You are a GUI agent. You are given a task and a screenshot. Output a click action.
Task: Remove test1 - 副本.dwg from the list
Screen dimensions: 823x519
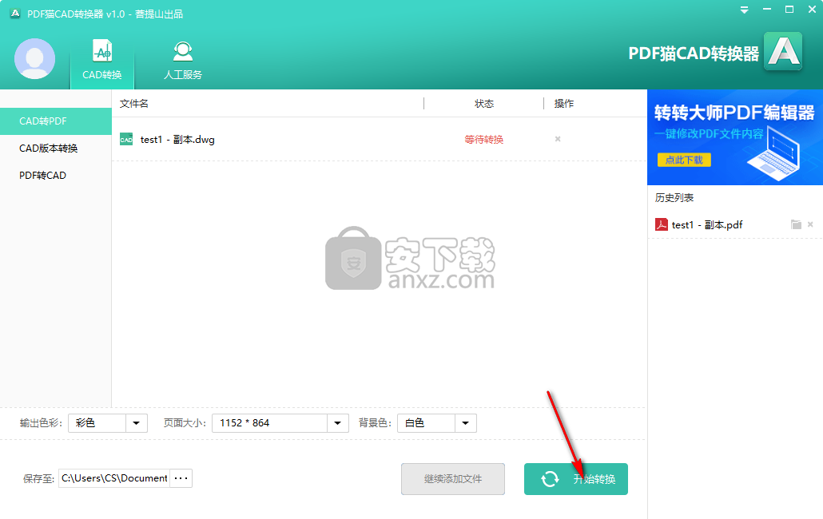coord(558,139)
